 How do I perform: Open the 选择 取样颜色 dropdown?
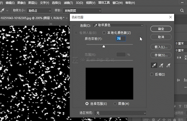pyautogui.click(x=118, y=25)
